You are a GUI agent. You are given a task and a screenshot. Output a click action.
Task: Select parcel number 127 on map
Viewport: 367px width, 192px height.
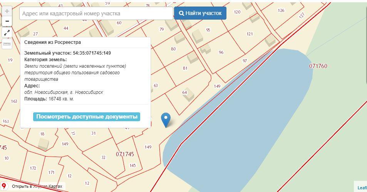(x=302, y=15)
